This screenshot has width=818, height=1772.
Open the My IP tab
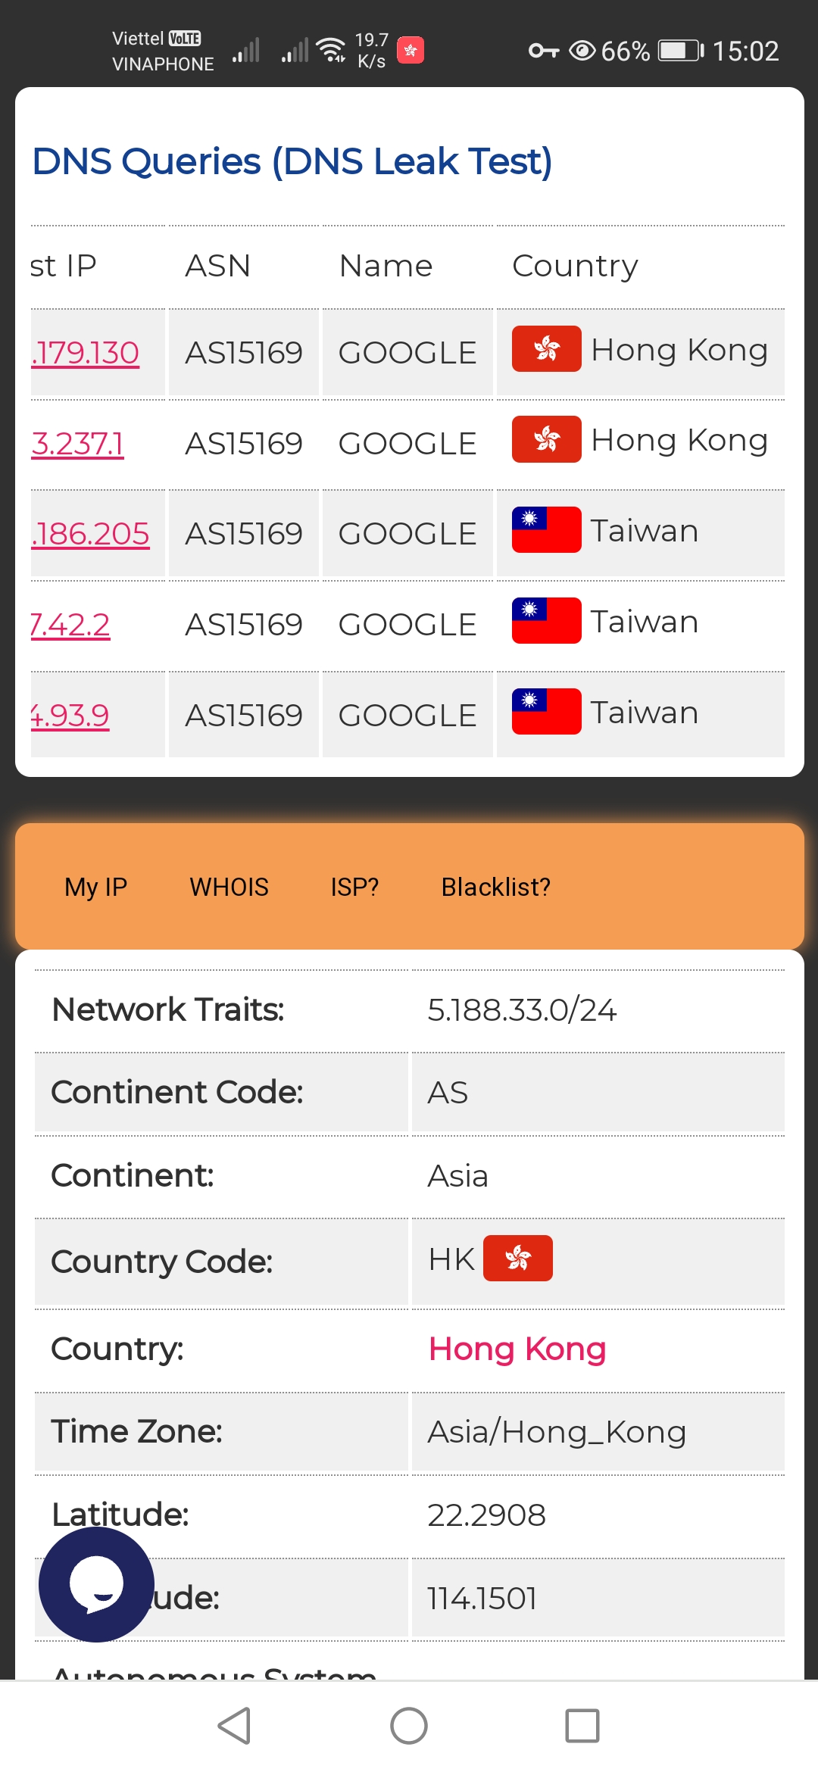(96, 887)
